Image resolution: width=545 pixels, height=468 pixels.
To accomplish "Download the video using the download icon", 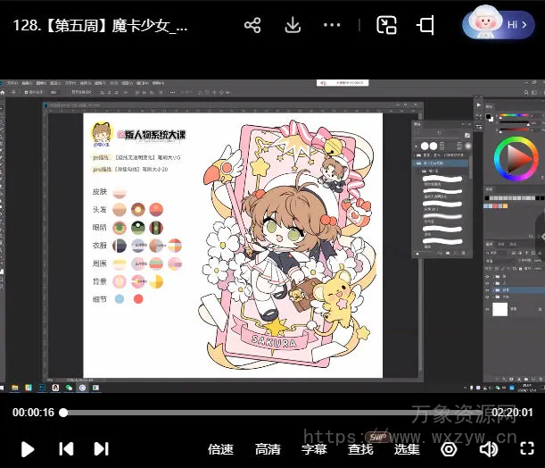I will (x=293, y=25).
